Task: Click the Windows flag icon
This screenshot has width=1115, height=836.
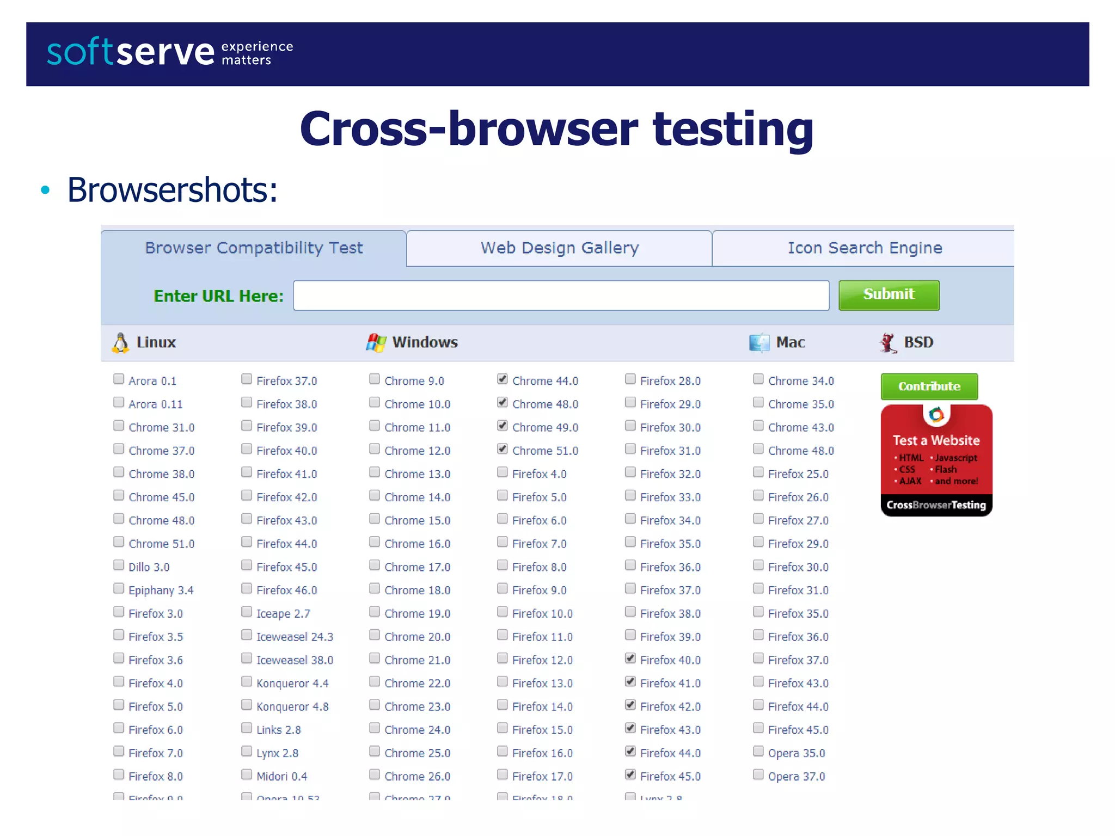Action: [376, 342]
